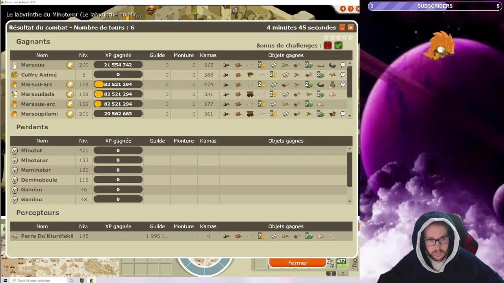This screenshot has height=283, width=504.
Task: Select the level 48 Gamino entry
Action: pos(31,200)
